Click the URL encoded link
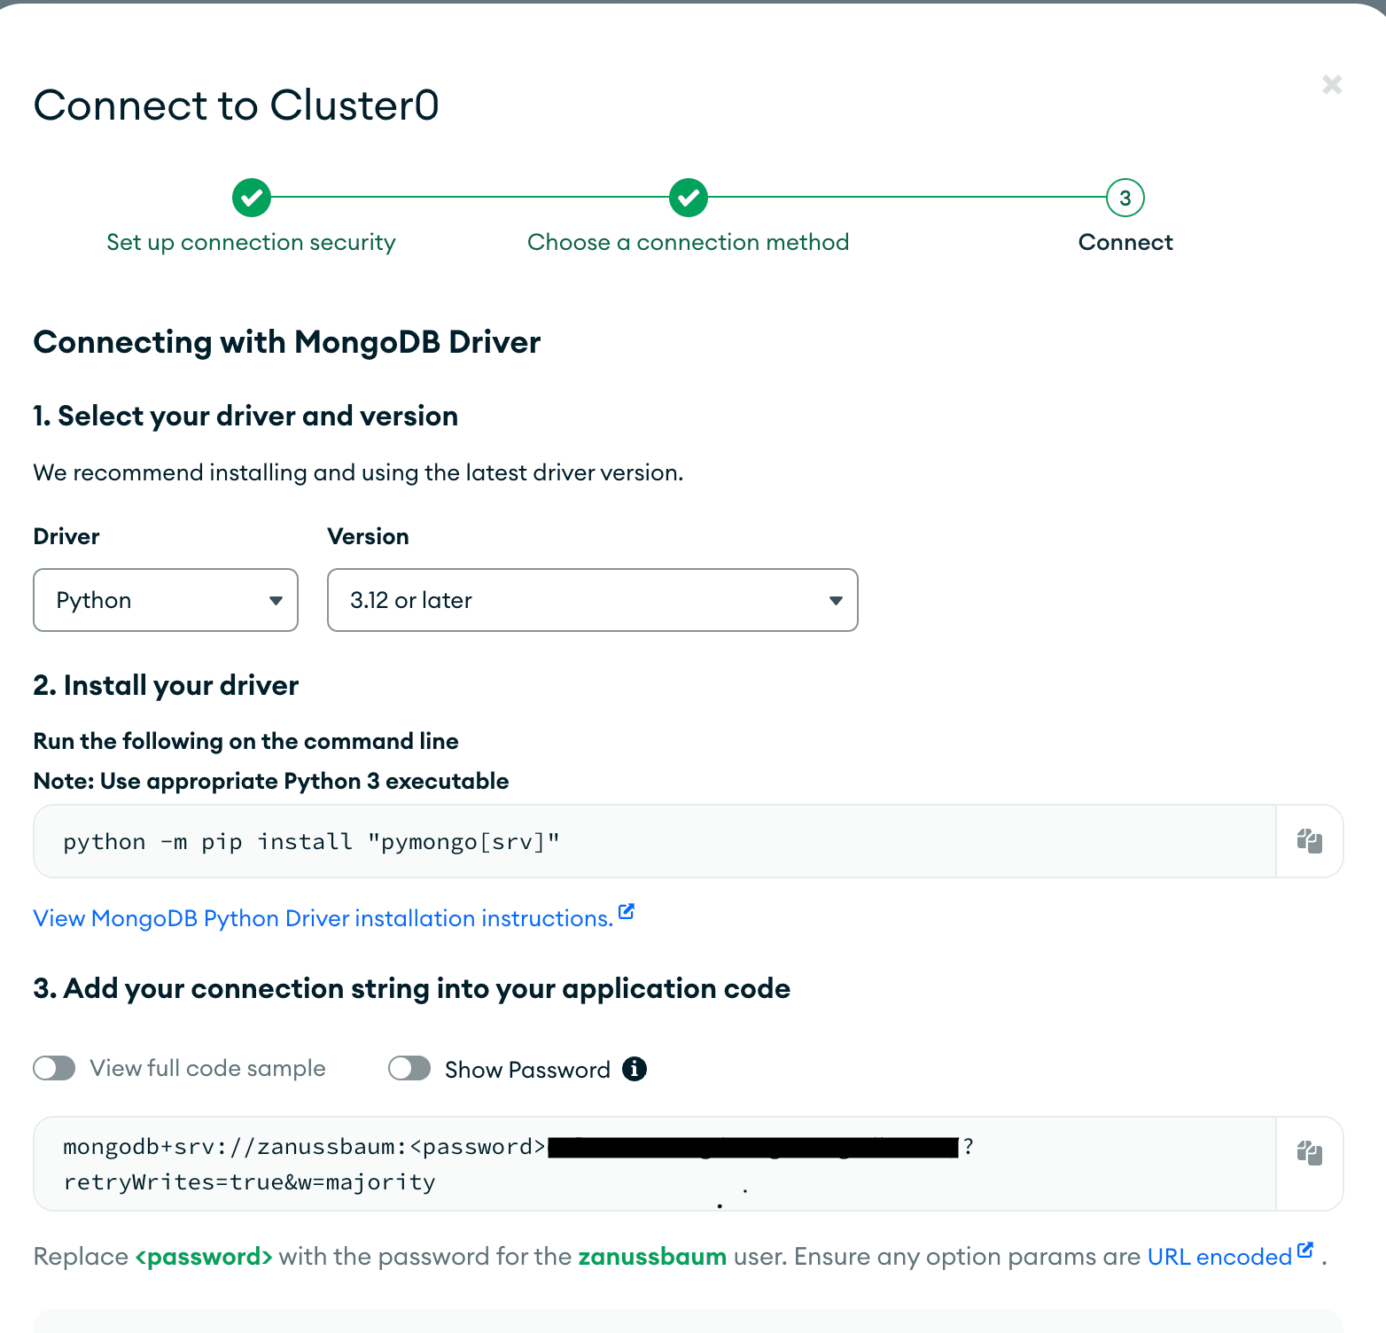1386x1333 pixels. tap(1219, 1256)
